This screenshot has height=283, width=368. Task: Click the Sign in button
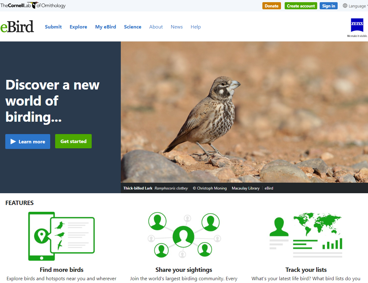coord(329,6)
